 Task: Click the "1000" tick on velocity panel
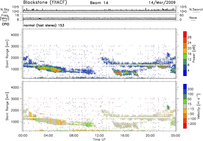click(x=15, y=122)
